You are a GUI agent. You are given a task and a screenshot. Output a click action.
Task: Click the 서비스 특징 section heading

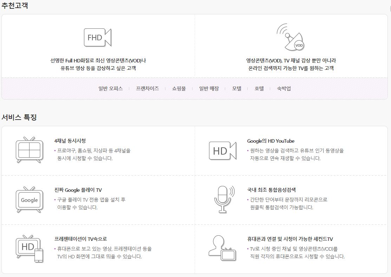click(19, 117)
